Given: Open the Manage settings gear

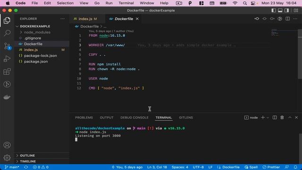Looking at the screenshot, I should pyautogui.click(x=7, y=158).
